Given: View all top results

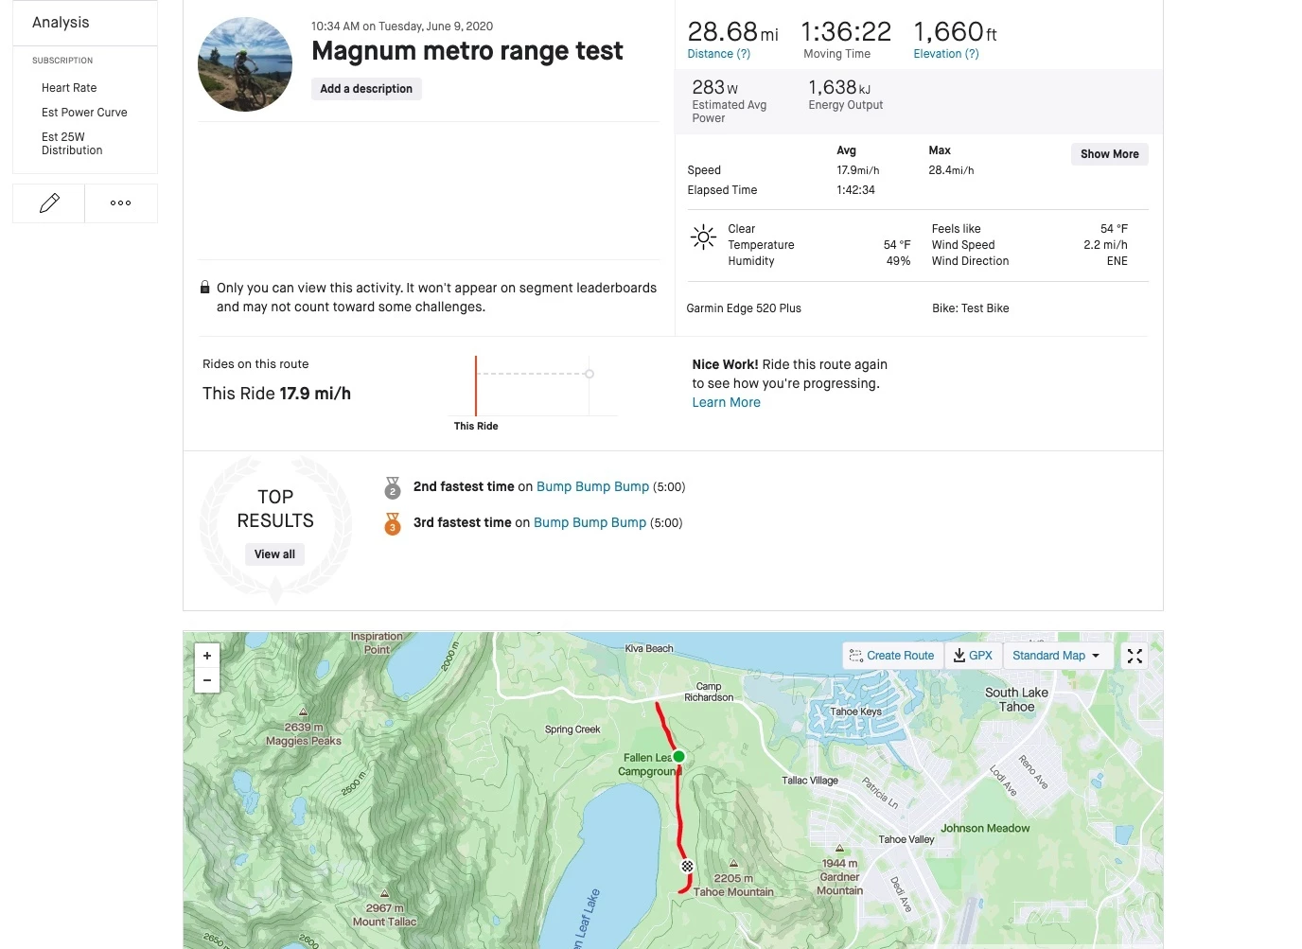Looking at the screenshot, I should coord(274,554).
